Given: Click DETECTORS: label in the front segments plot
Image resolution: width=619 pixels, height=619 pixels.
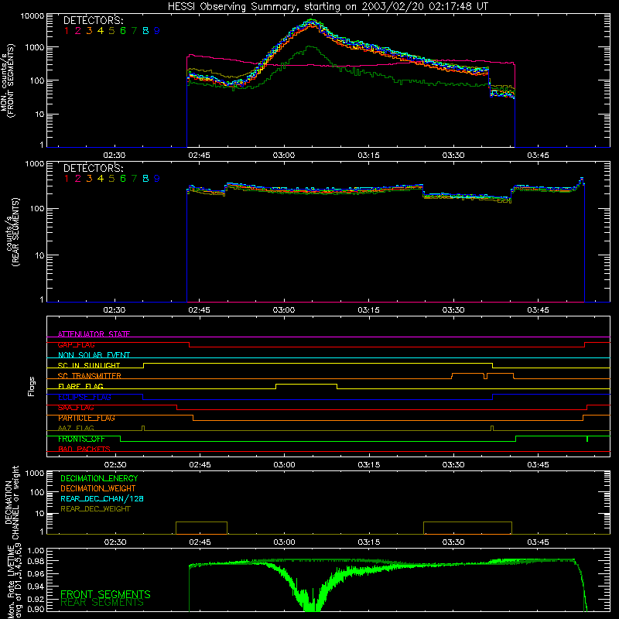Looking at the screenshot, I should [93, 21].
